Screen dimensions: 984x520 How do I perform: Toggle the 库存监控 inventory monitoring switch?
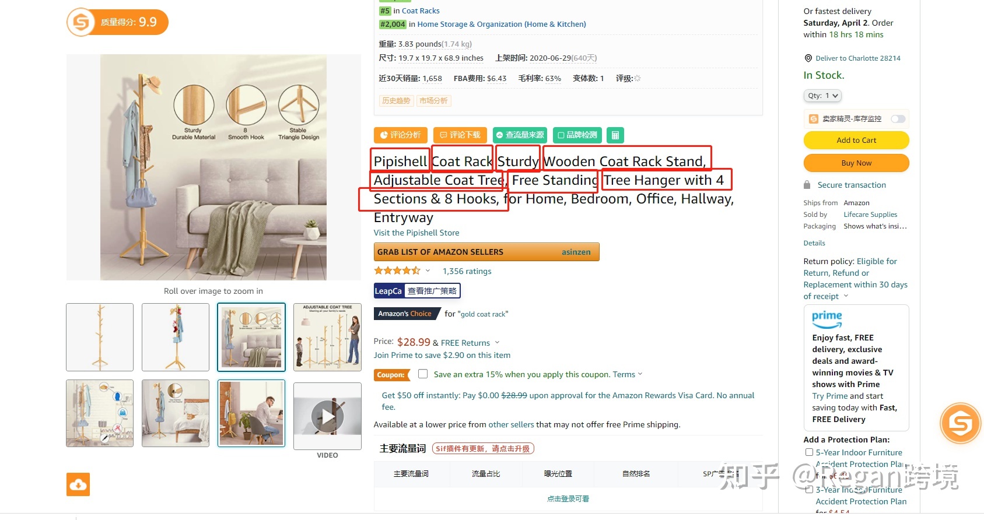(898, 119)
